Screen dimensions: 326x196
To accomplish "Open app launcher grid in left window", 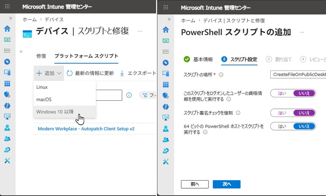I will 7,6.
